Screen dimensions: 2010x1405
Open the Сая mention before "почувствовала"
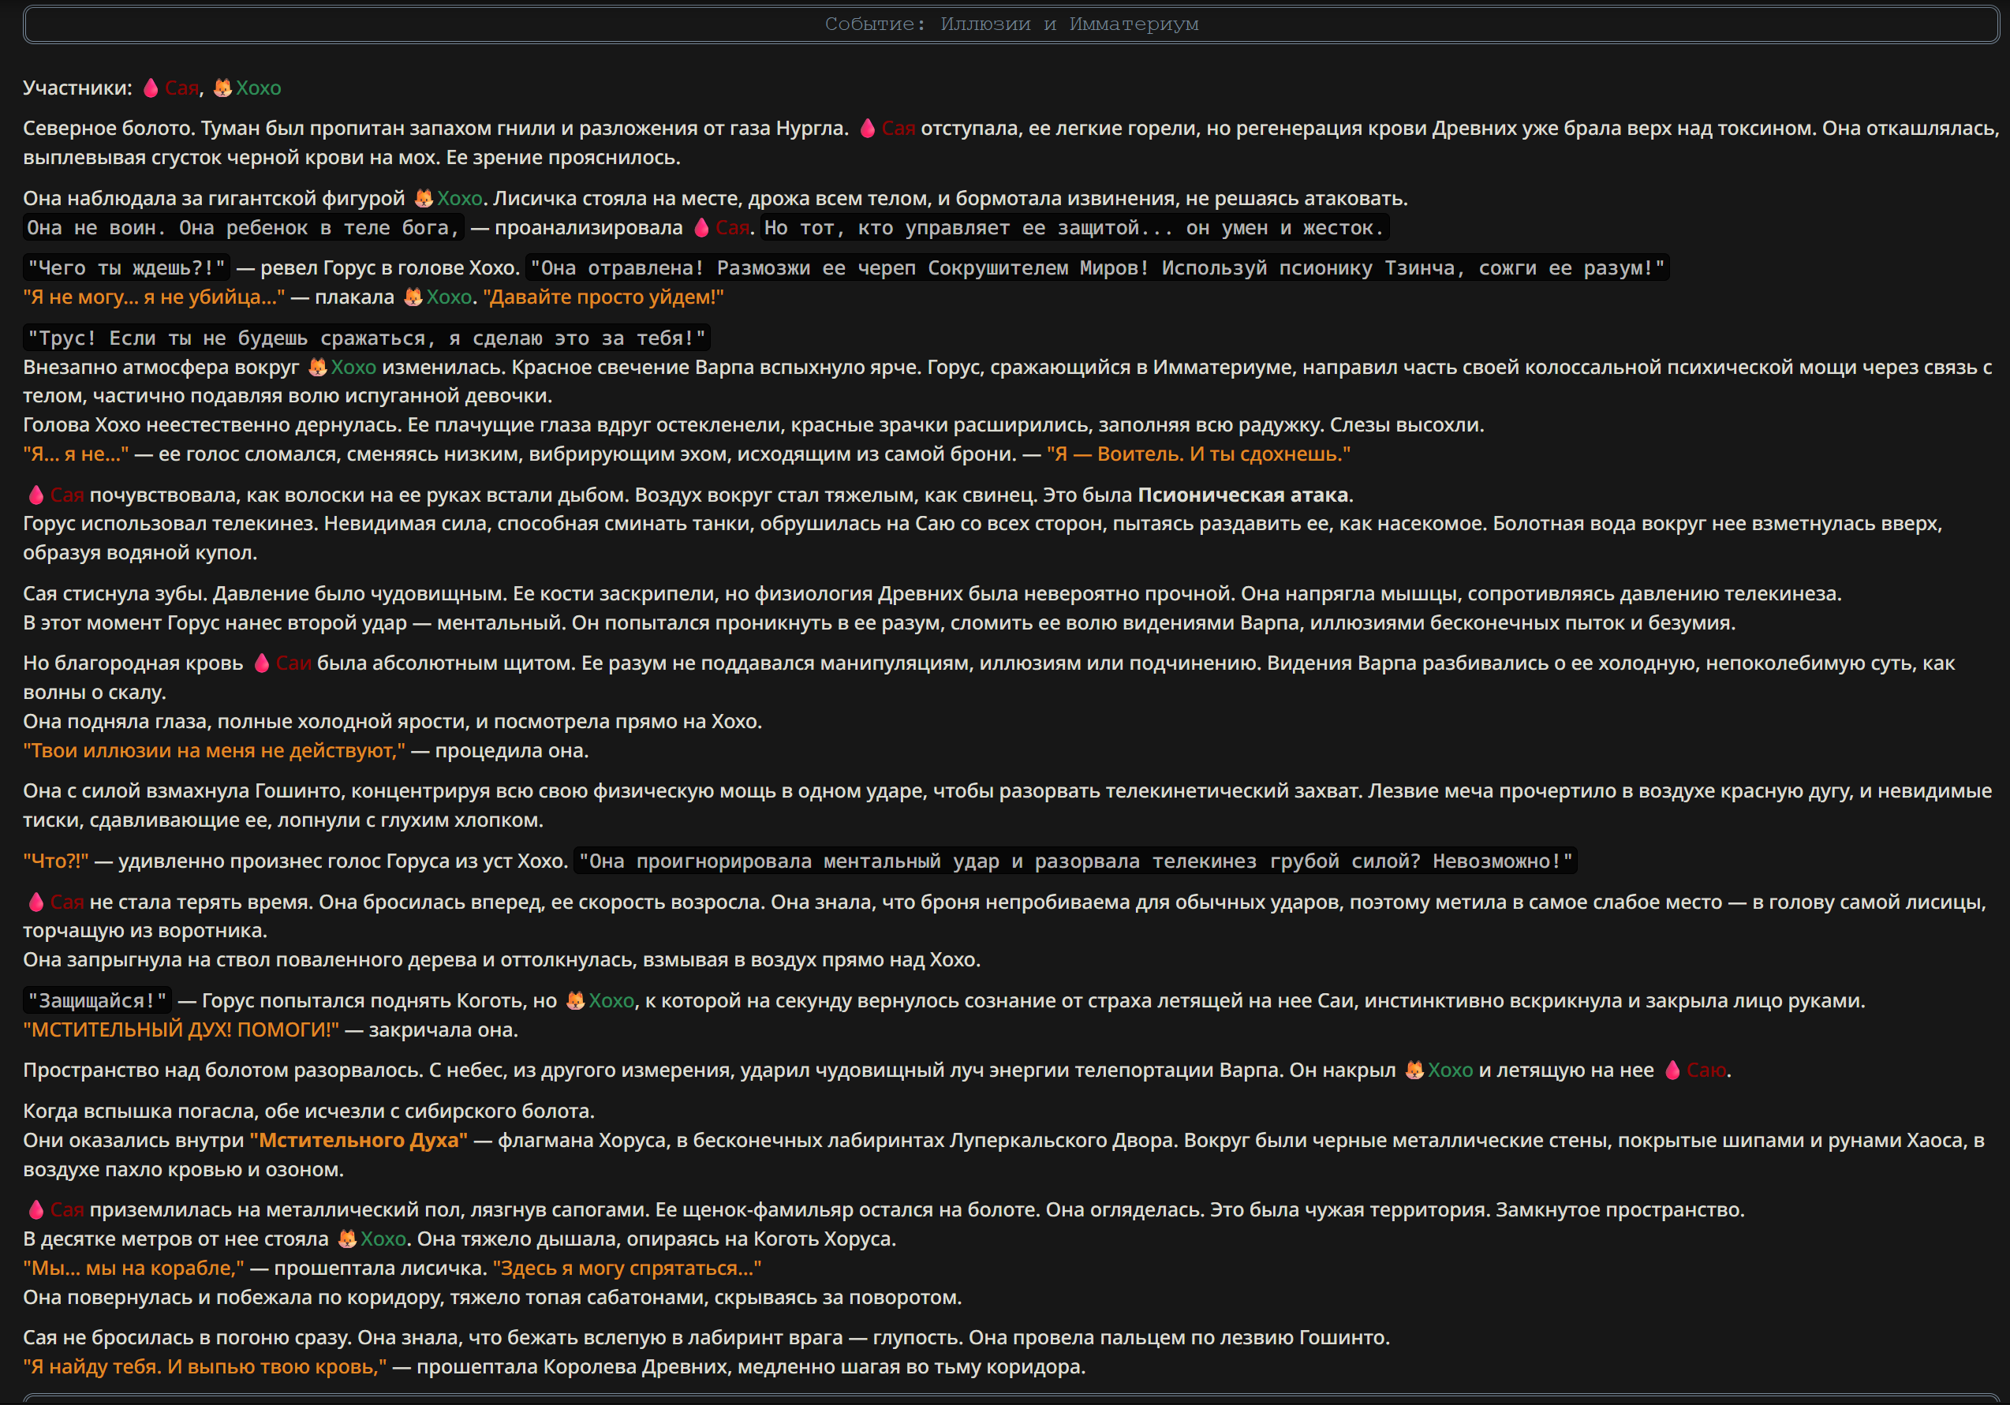point(66,495)
